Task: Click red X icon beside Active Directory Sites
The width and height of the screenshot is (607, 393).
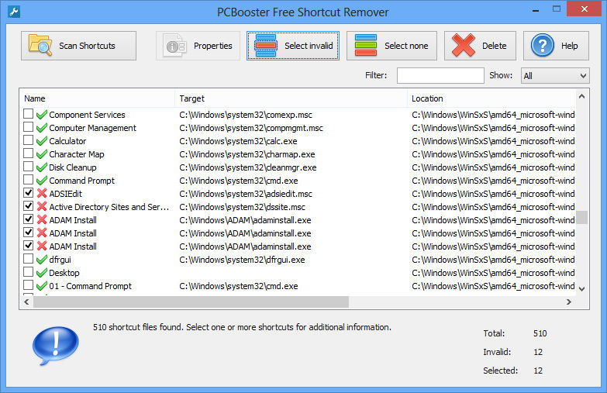Action: pyautogui.click(x=42, y=206)
